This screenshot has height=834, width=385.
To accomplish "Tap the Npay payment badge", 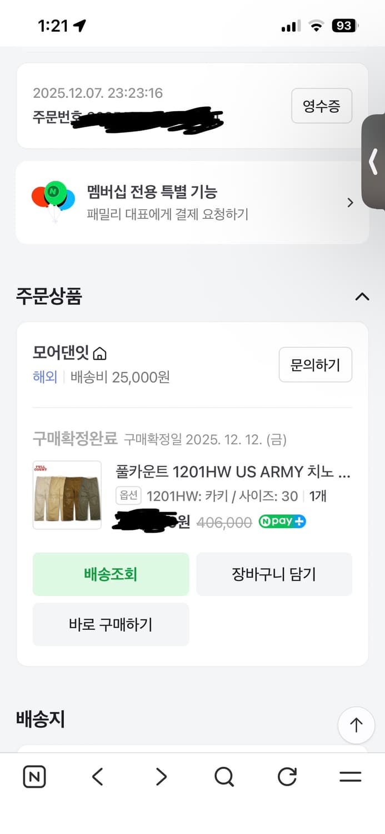I will click(x=282, y=522).
